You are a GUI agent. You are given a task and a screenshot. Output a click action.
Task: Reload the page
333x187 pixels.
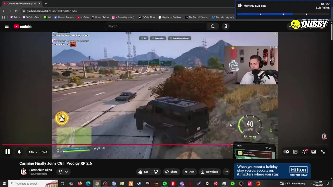click(16, 11)
